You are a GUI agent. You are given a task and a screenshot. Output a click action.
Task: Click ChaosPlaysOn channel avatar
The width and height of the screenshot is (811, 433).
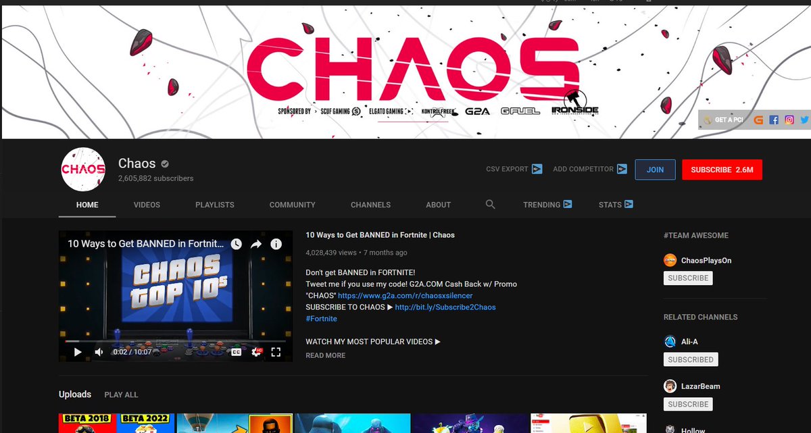[670, 260]
